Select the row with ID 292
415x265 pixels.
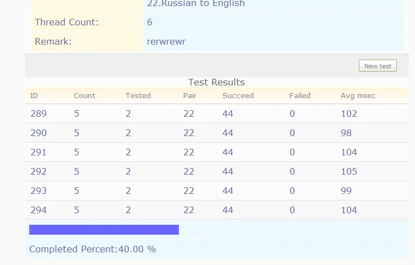click(39, 172)
